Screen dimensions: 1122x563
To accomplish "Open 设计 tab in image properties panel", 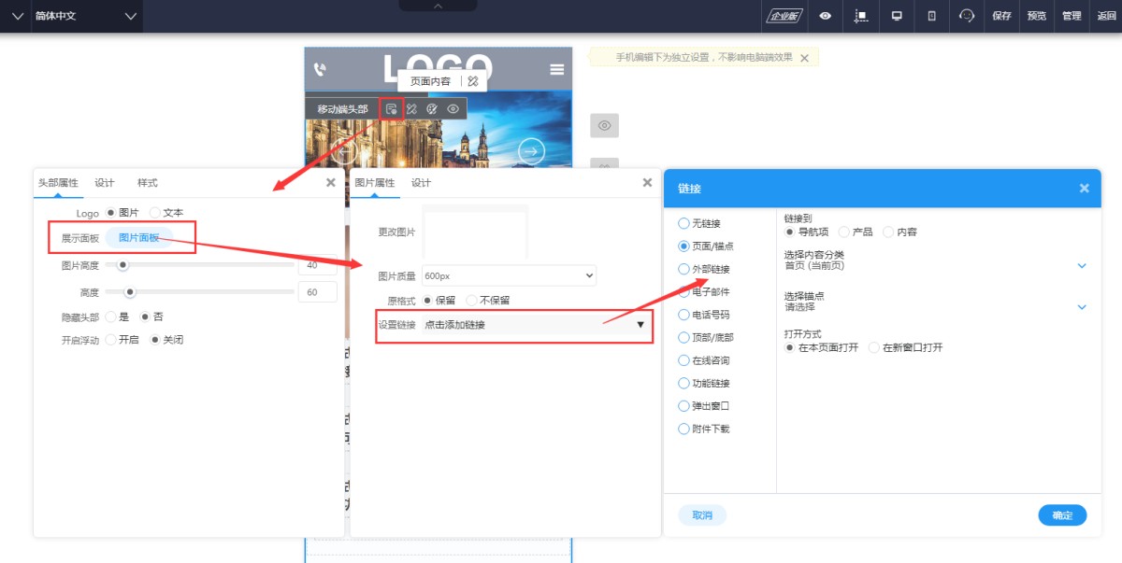I will click(421, 182).
